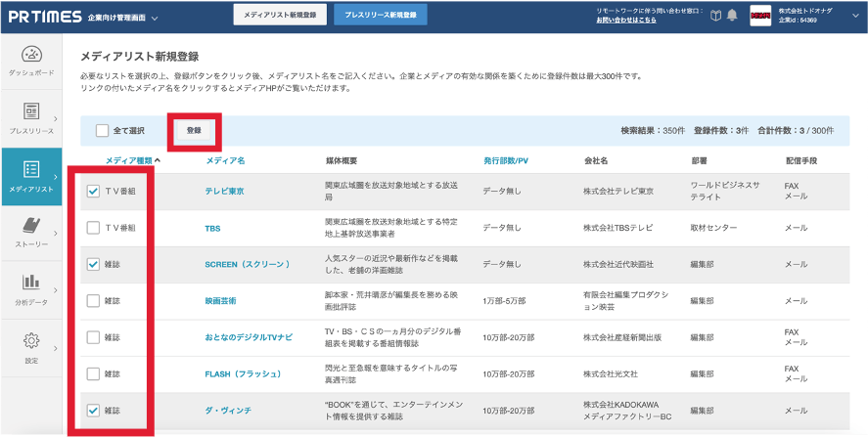Open the Press Release newspaper icon

click(x=31, y=110)
